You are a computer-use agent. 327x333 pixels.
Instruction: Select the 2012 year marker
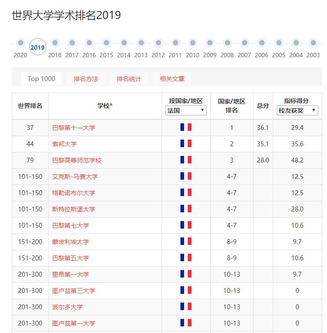pyautogui.click(x=158, y=43)
